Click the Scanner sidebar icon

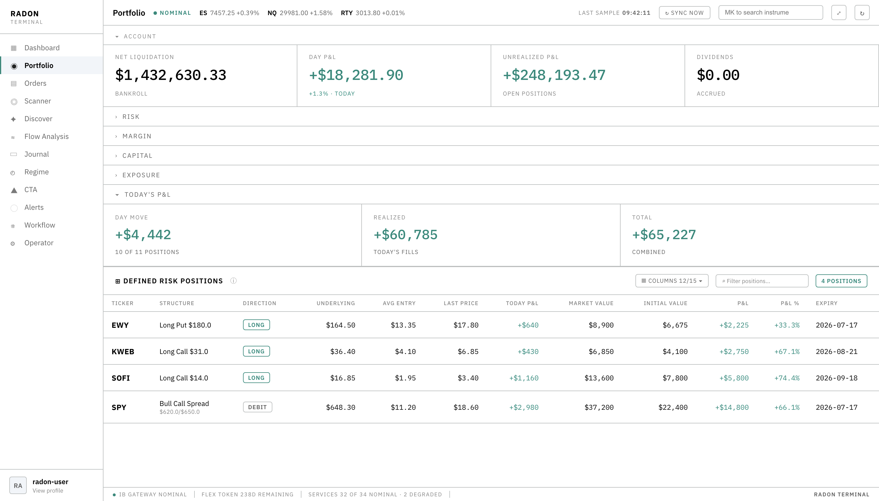point(14,101)
